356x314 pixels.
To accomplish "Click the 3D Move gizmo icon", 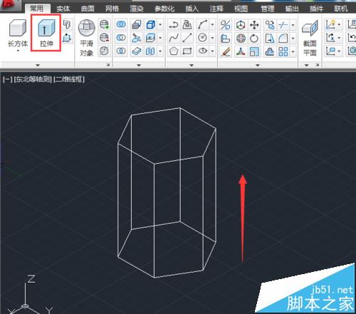I will (241, 25).
